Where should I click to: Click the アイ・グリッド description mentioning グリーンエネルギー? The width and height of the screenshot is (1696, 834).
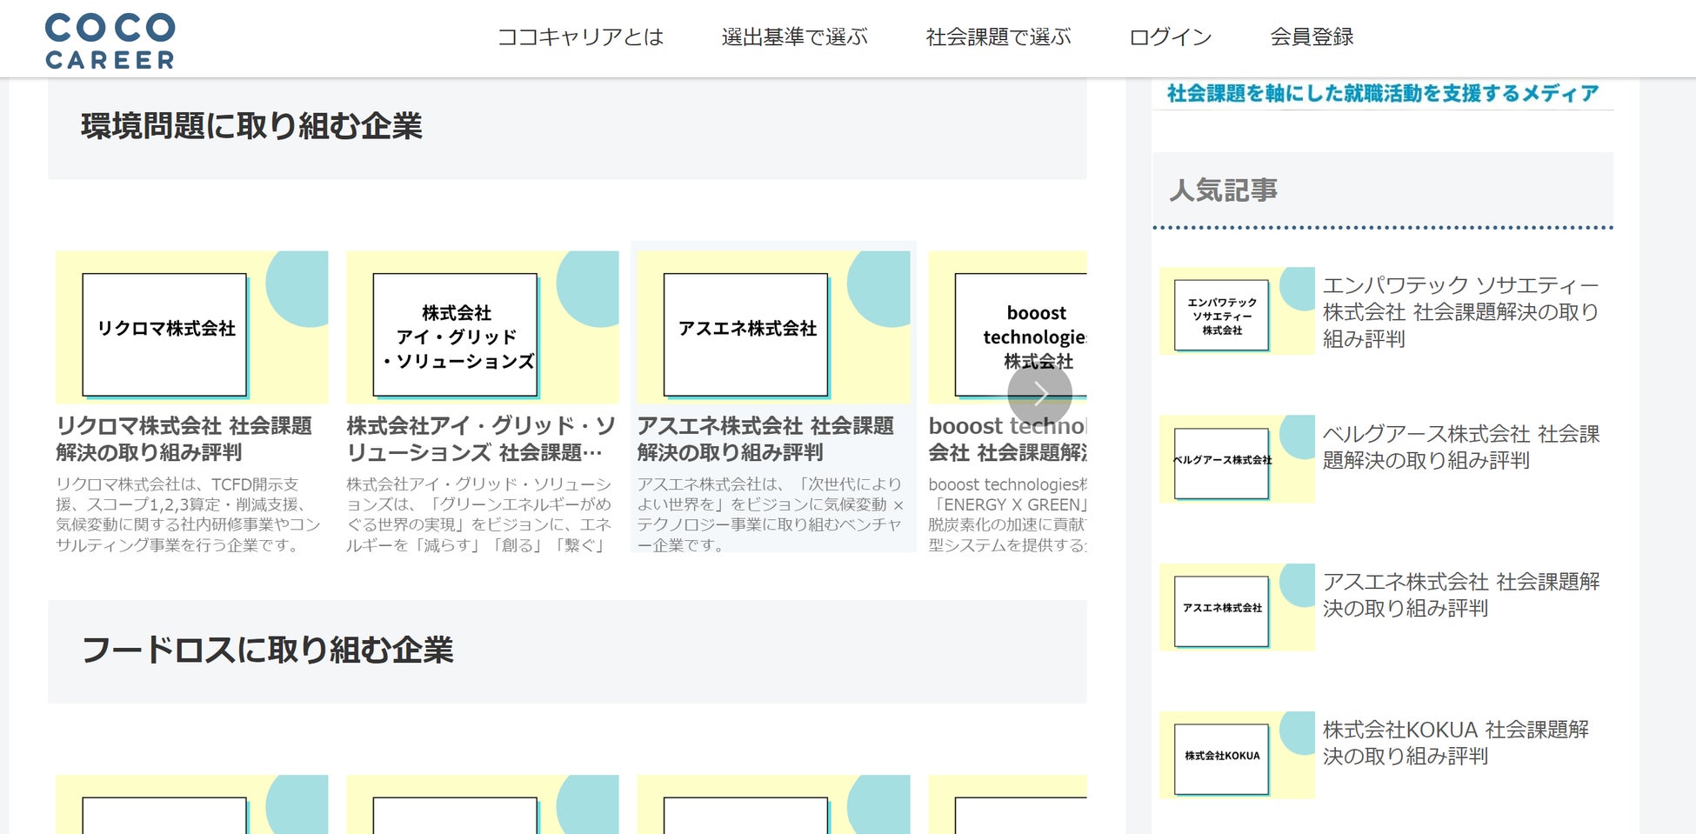(479, 514)
